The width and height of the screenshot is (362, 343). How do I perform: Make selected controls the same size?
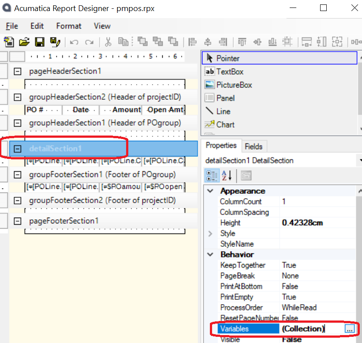point(337,42)
